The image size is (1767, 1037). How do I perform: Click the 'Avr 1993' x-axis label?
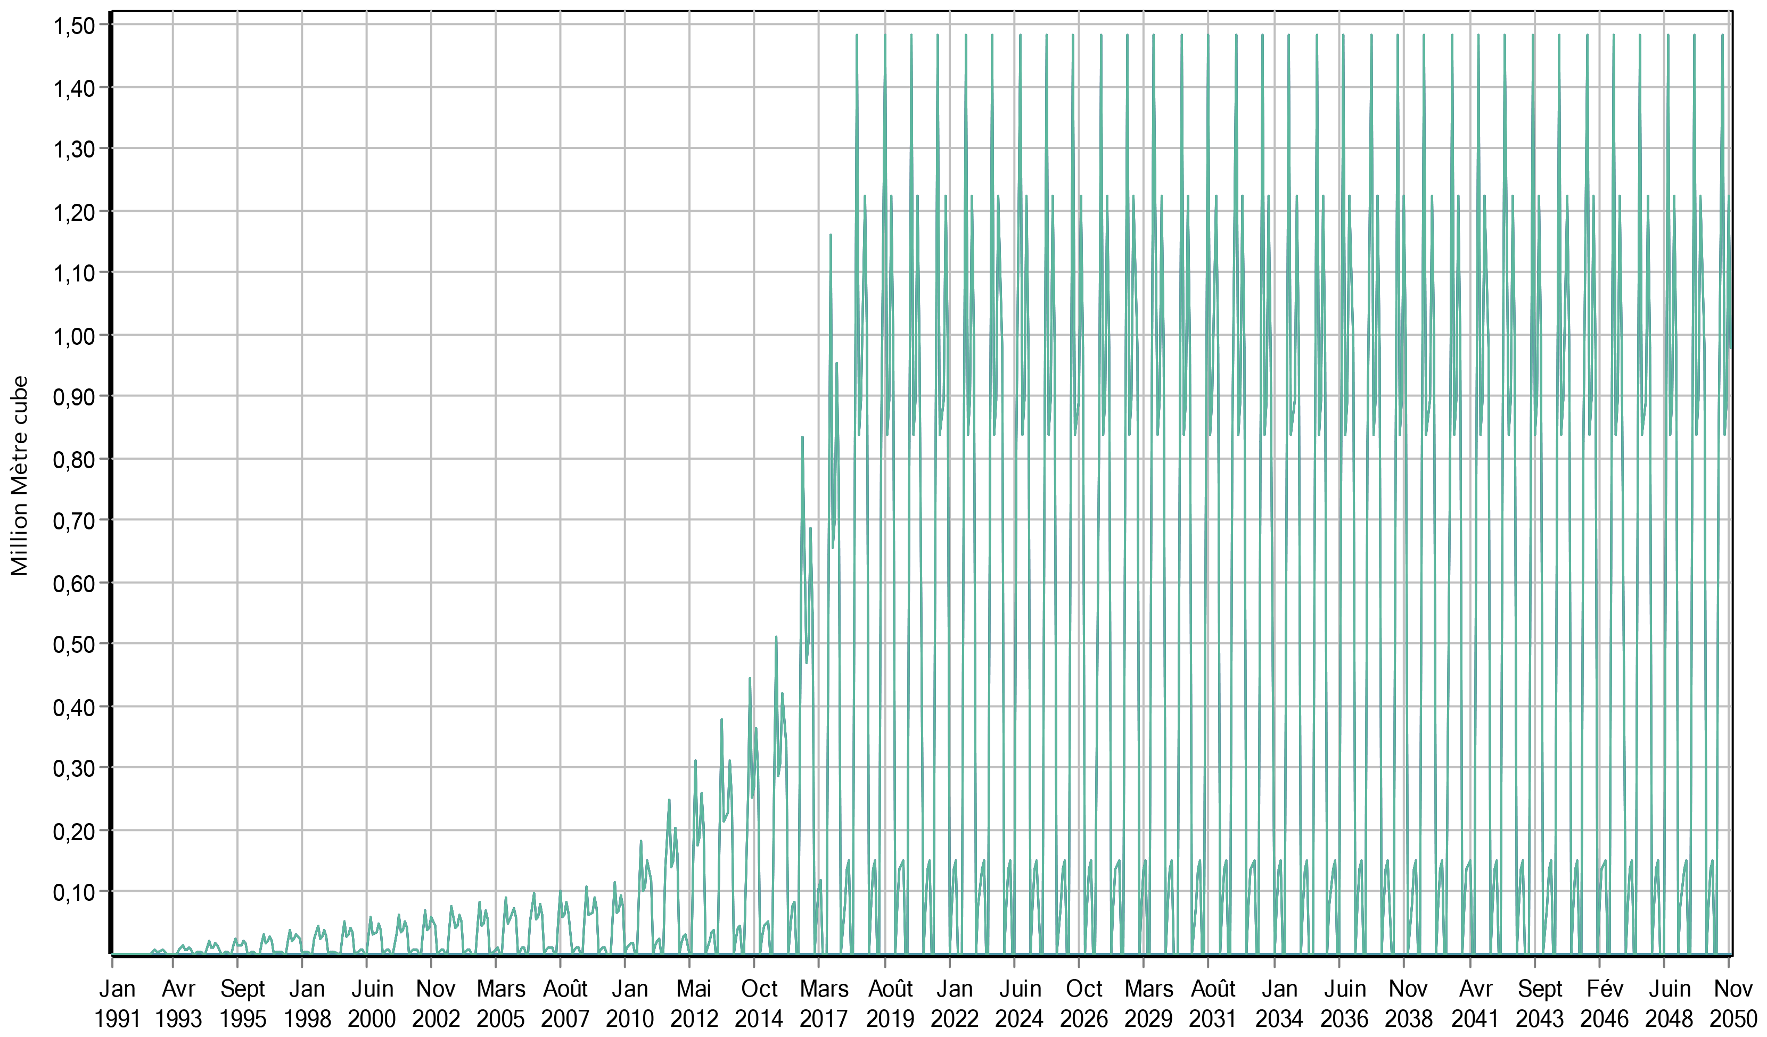point(178,1003)
